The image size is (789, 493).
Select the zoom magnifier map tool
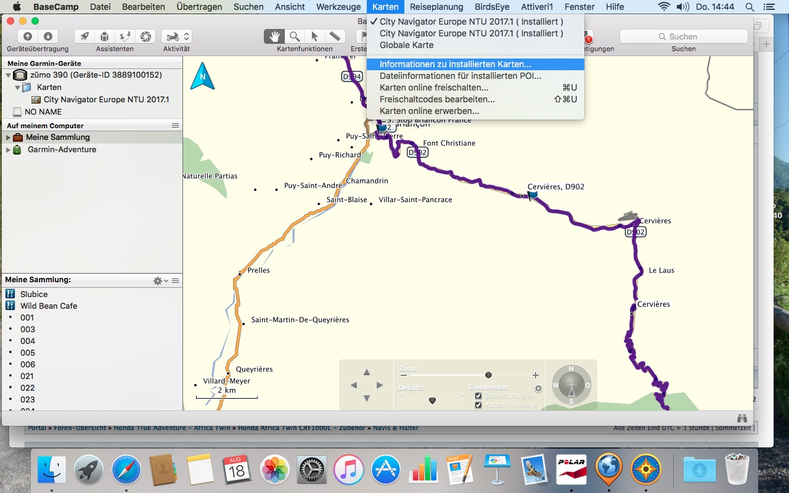[295, 36]
